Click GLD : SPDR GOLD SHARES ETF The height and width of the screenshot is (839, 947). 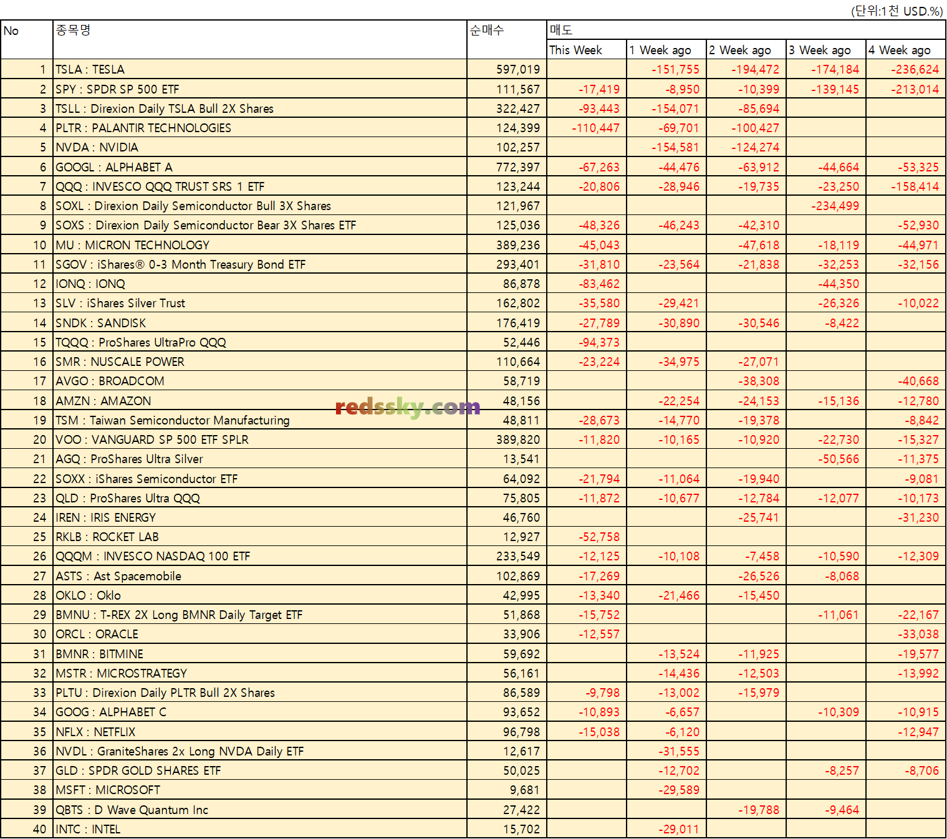(x=138, y=770)
